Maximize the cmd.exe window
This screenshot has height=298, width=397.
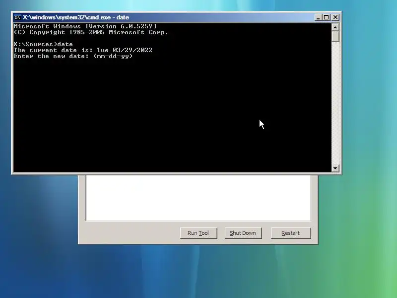(327, 17)
